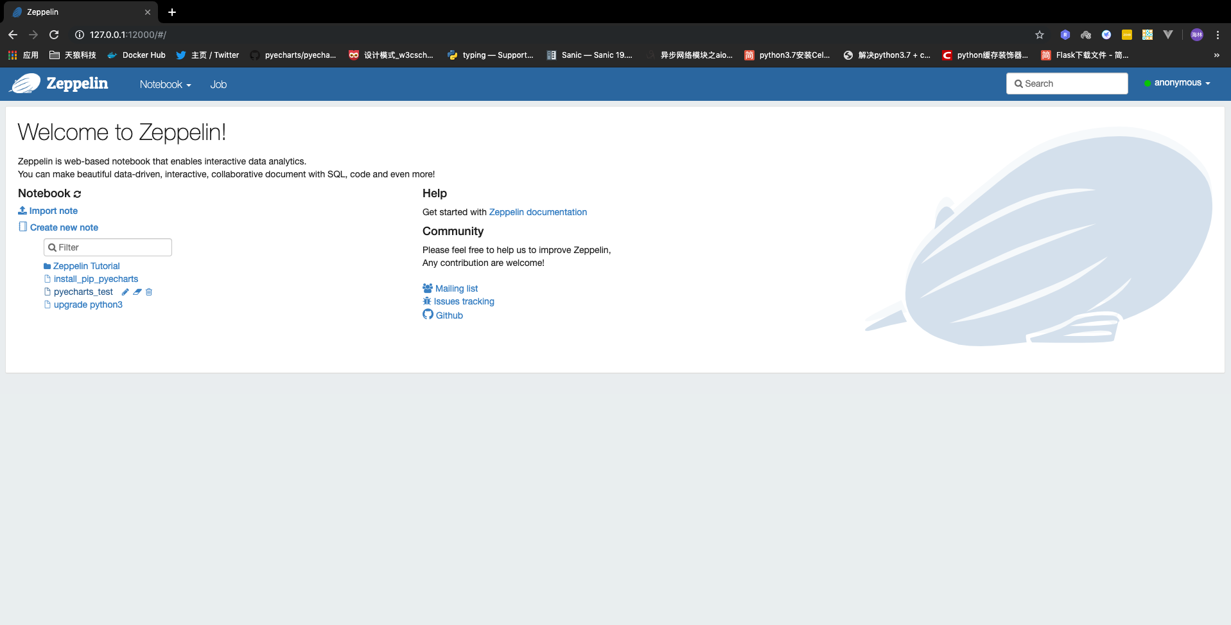Image resolution: width=1231 pixels, height=625 pixels.
Task: Click the folder icon next to Zeppelin Tutorial
Action: coord(48,266)
